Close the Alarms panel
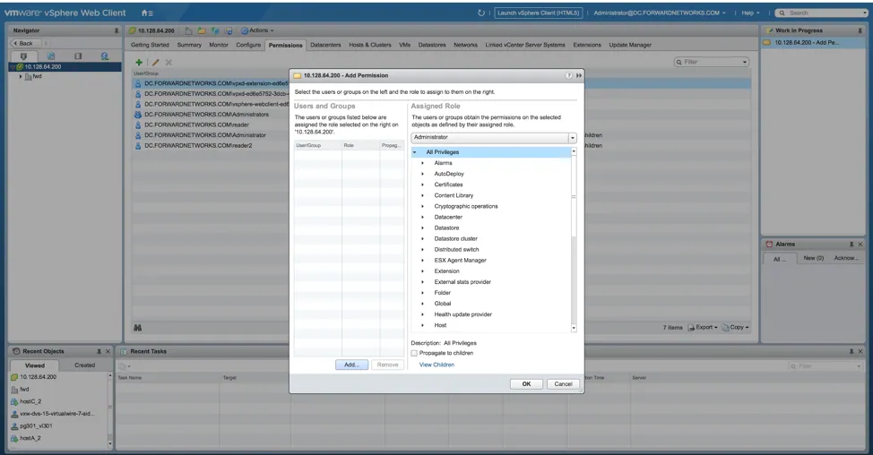 [x=860, y=245]
